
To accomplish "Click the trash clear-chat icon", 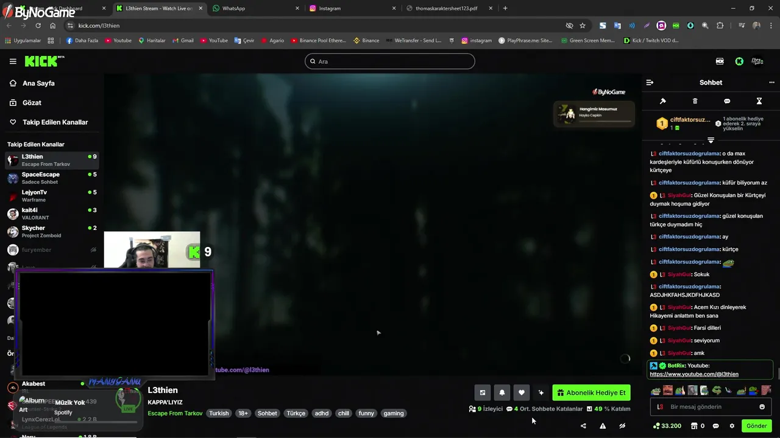I will click(x=695, y=101).
